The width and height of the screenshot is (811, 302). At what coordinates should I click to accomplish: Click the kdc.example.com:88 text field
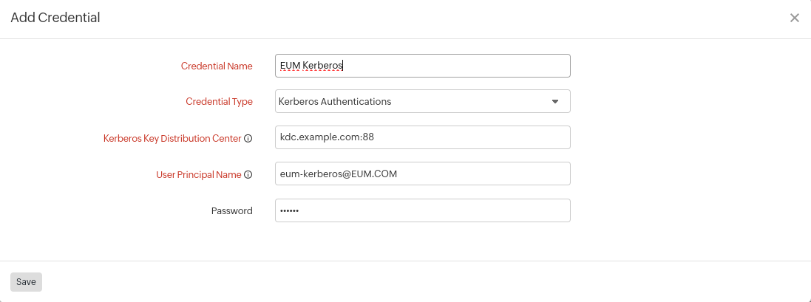422,137
